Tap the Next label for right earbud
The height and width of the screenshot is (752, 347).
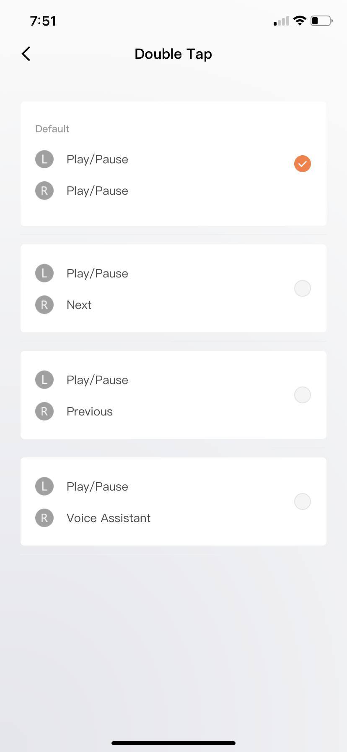pyautogui.click(x=79, y=305)
